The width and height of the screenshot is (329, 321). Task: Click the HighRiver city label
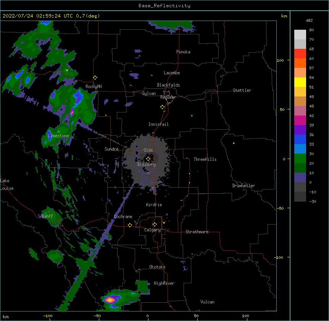164,283
